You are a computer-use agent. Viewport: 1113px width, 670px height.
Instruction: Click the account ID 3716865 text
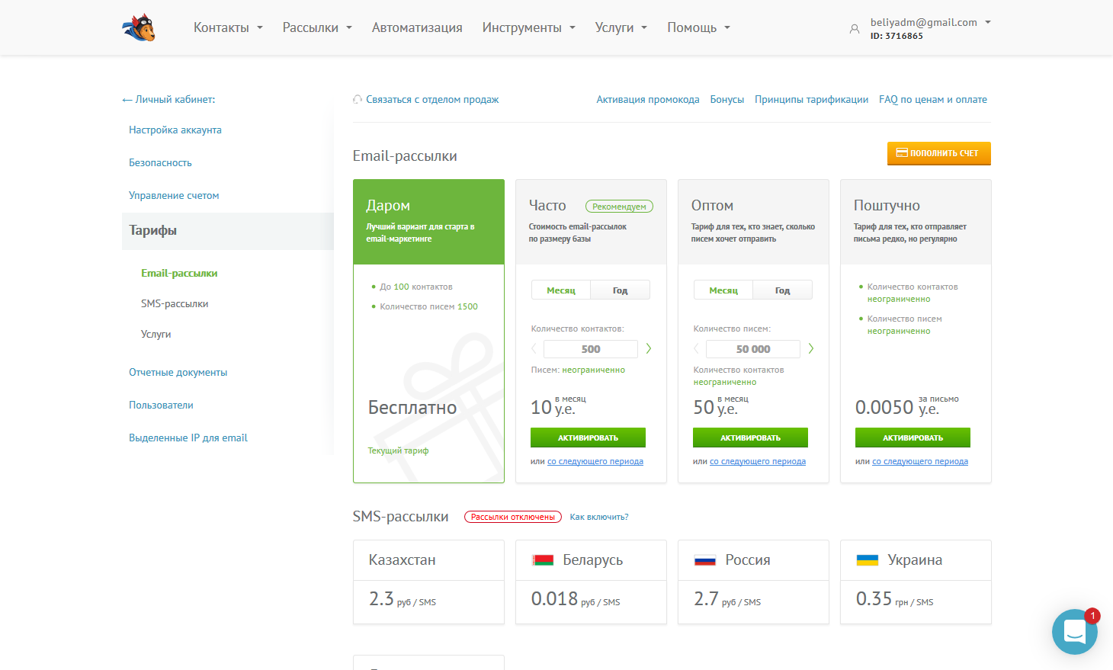[x=896, y=36]
